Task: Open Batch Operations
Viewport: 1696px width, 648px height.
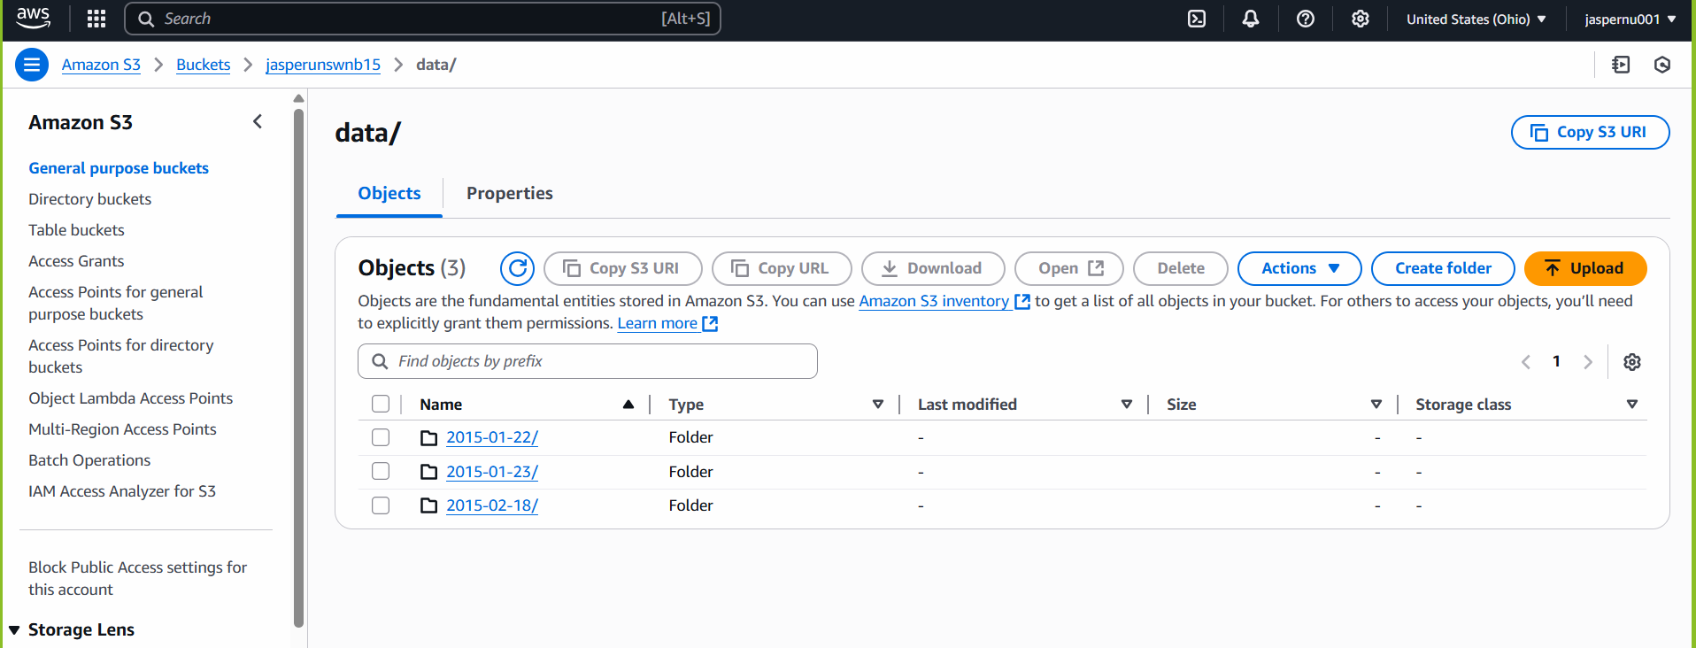Action: click(89, 460)
